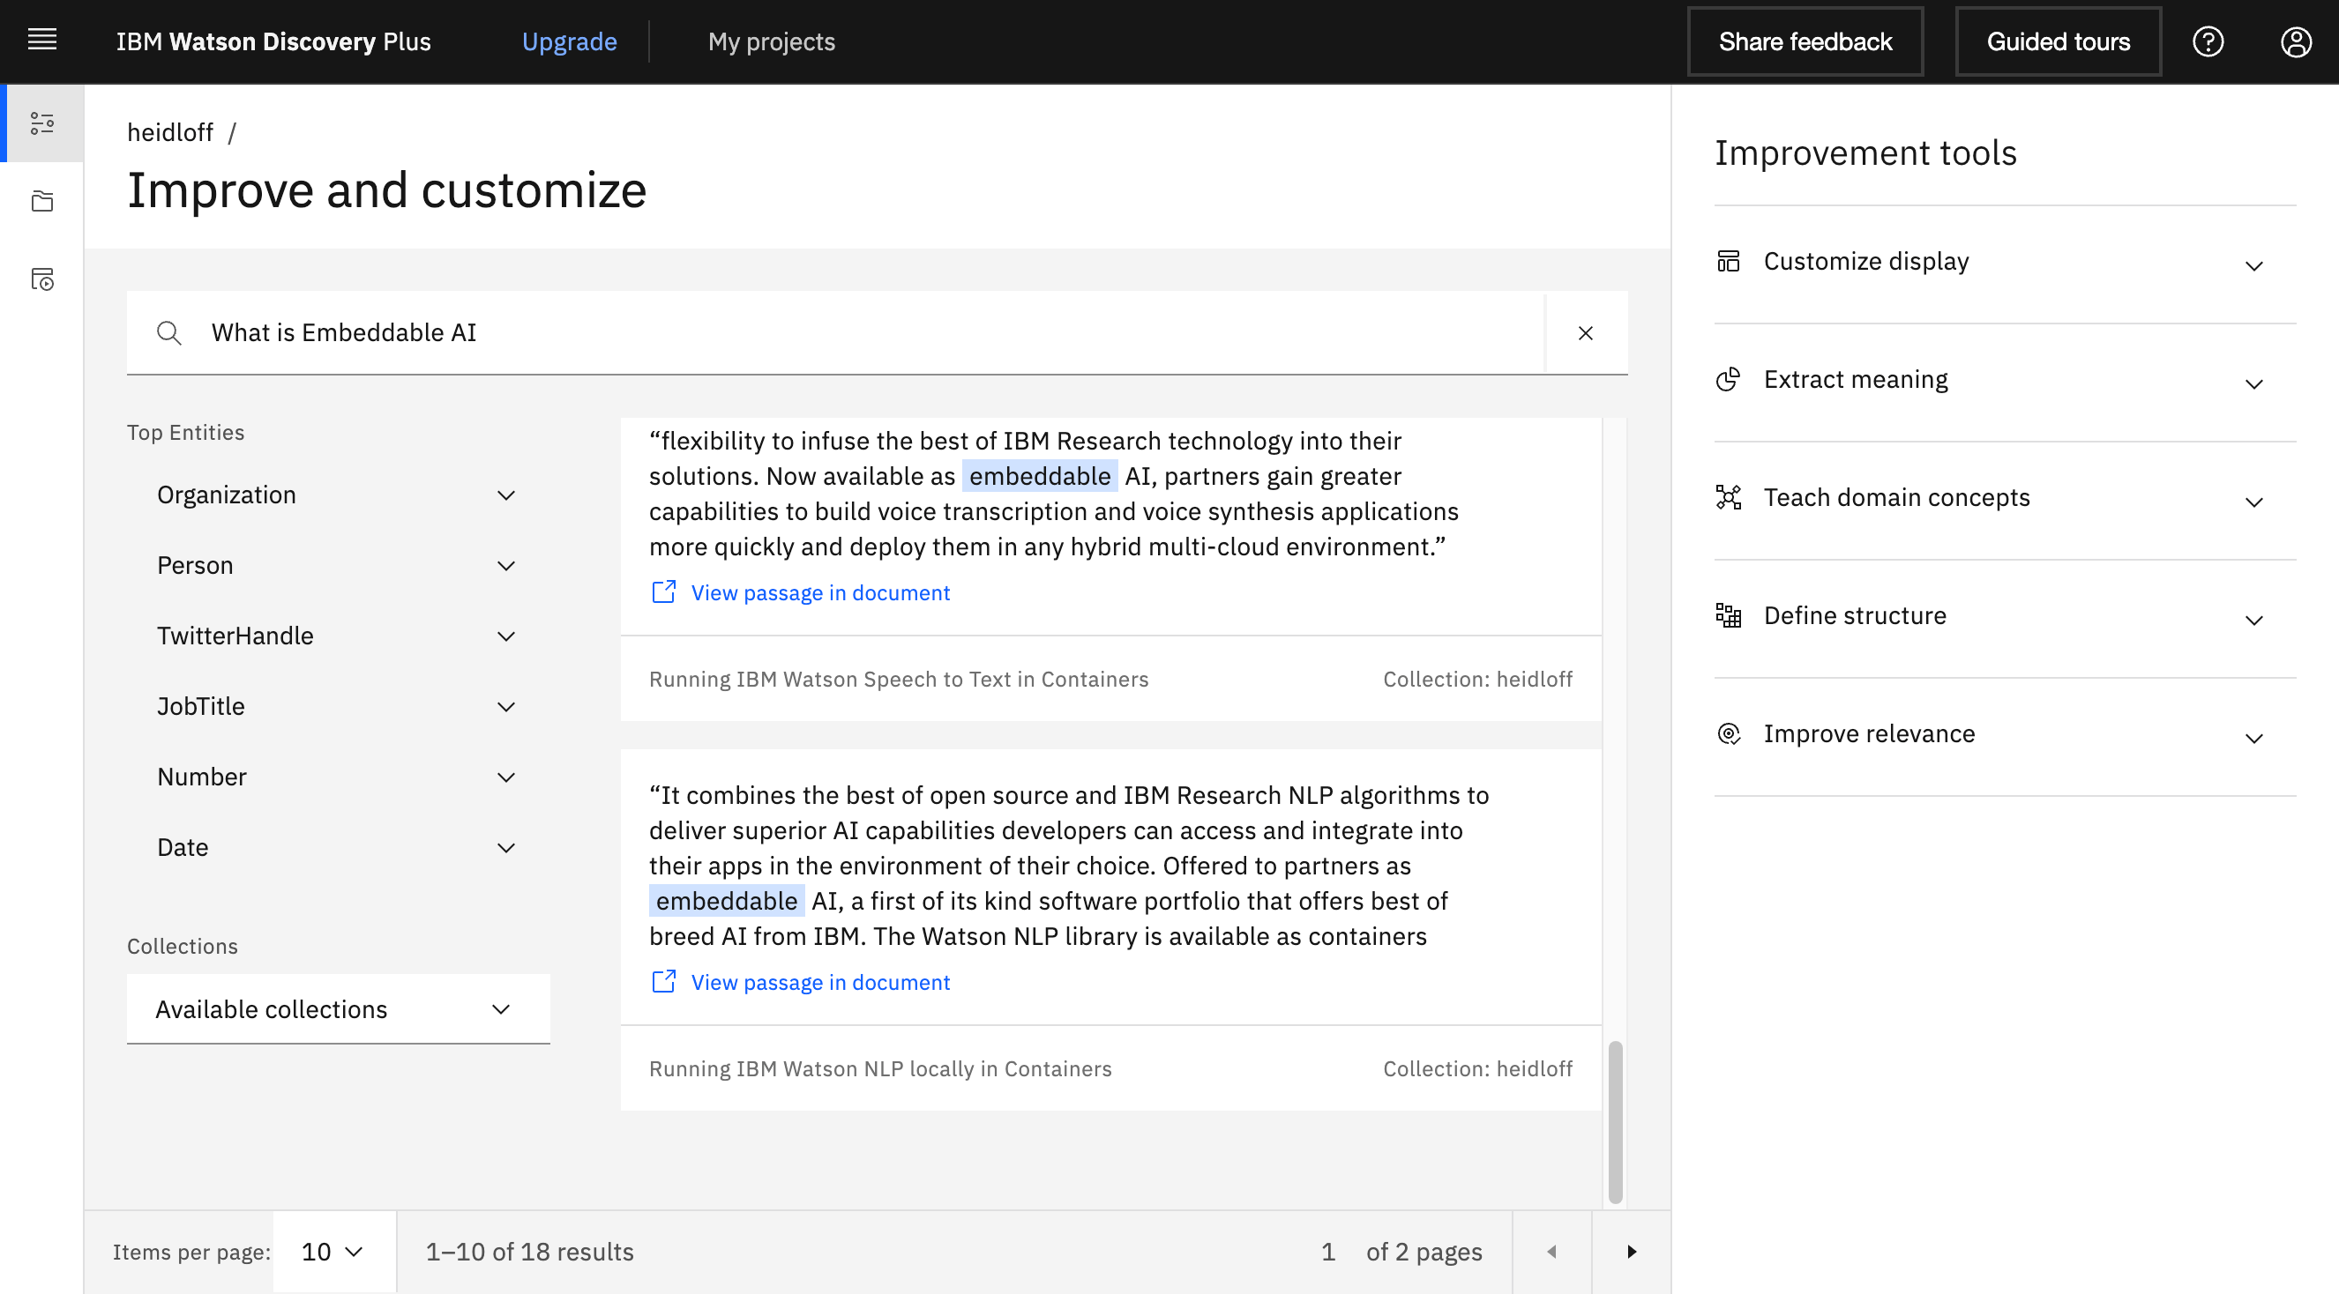This screenshot has height=1294, width=2339.
Task: Click the Share feedback button
Action: point(1805,41)
